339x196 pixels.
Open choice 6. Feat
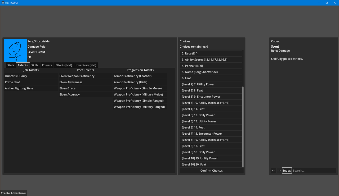point(211,78)
